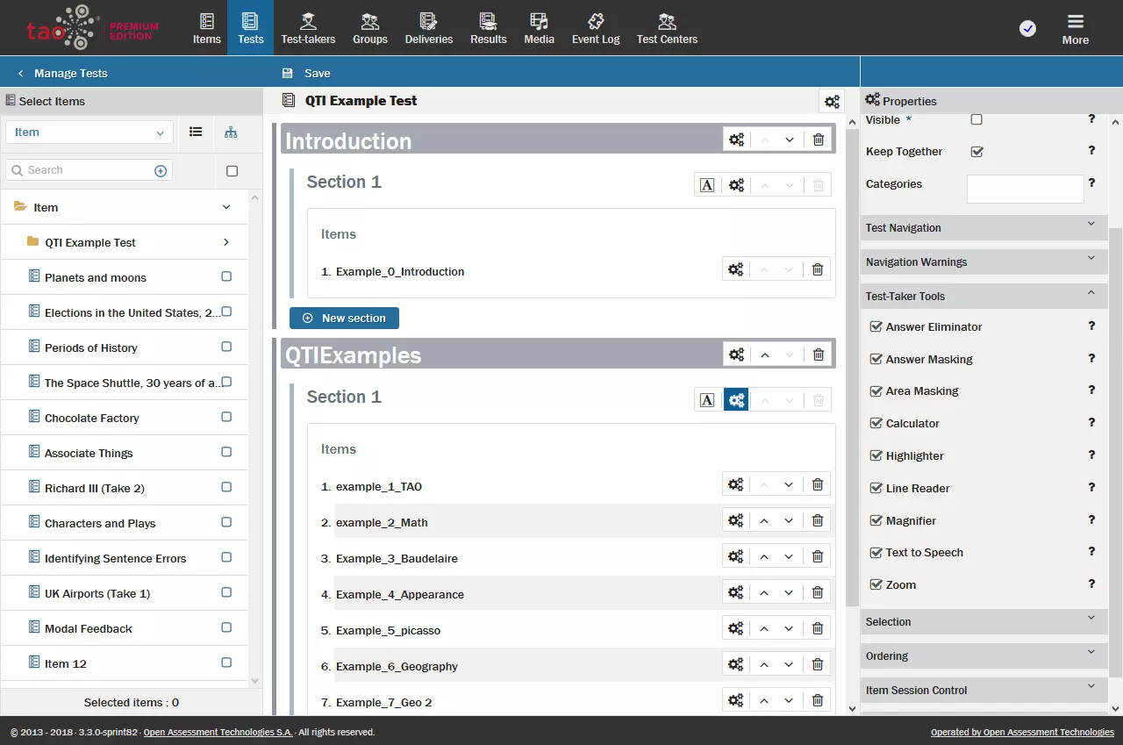Delete the Example_0_Introduction item

tap(818, 269)
